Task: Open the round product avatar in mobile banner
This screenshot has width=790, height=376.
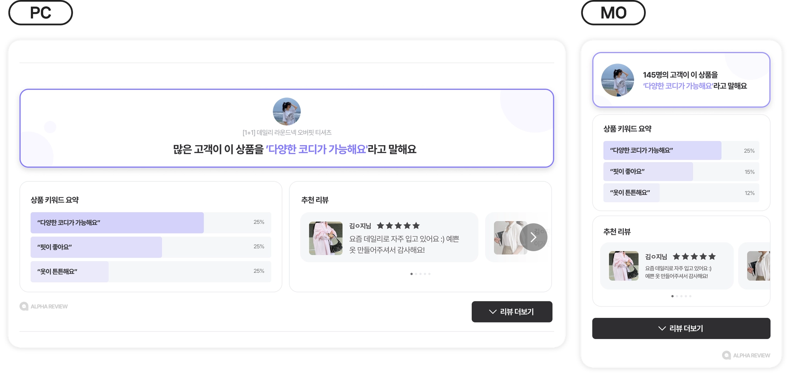Action: [x=618, y=80]
